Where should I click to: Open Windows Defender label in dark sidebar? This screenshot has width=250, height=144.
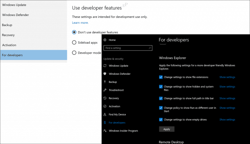pos(120,74)
